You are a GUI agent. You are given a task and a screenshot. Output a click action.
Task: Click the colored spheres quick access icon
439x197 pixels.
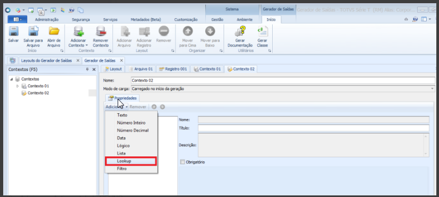19,10
